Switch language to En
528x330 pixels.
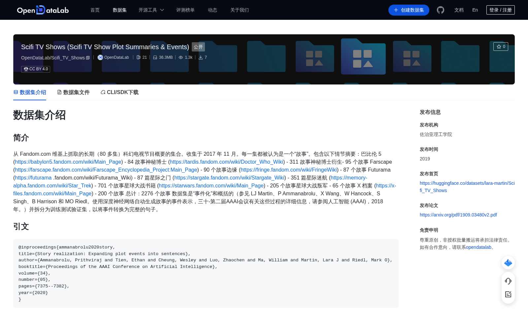click(475, 10)
